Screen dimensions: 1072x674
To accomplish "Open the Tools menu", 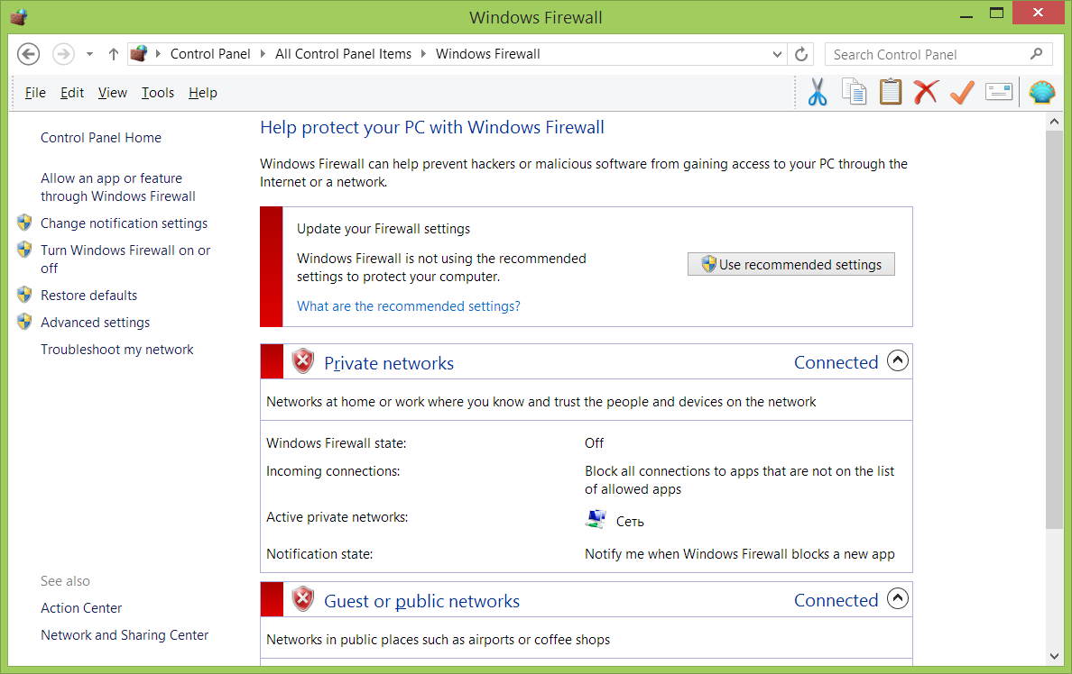I will tap(158, 93).
